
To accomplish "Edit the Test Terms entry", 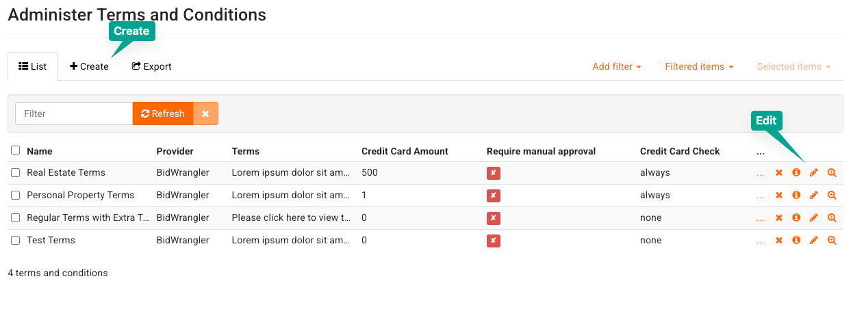I will 814,241.
